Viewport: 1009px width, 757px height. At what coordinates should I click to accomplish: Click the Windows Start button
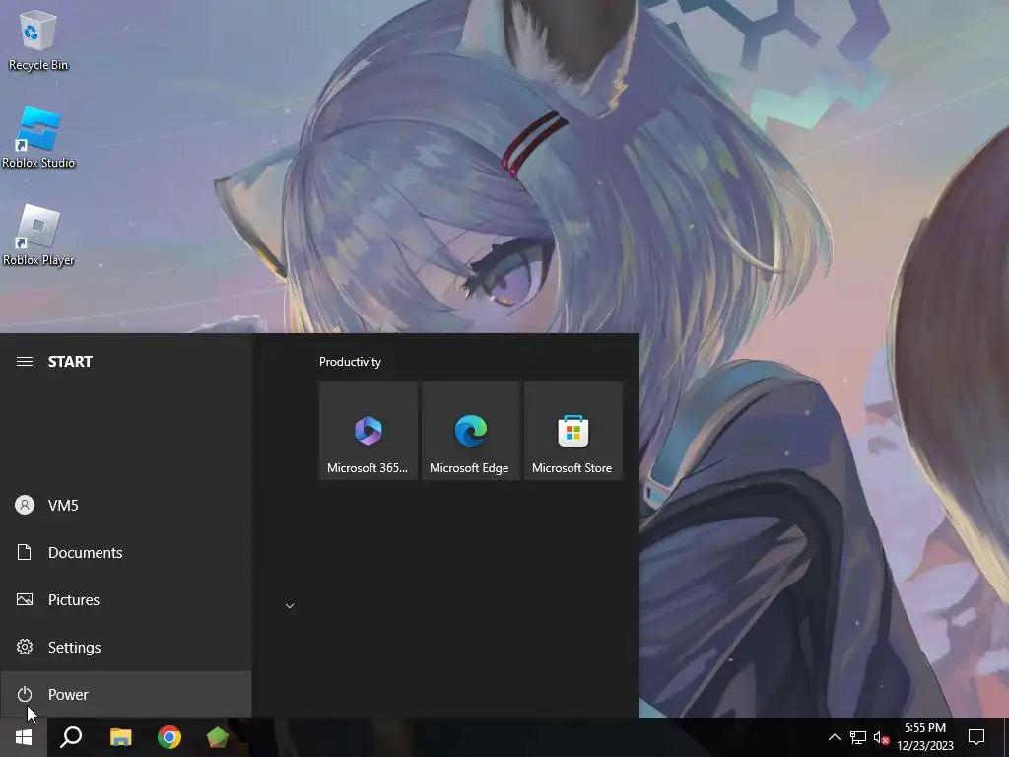click(x=24, y=737)
